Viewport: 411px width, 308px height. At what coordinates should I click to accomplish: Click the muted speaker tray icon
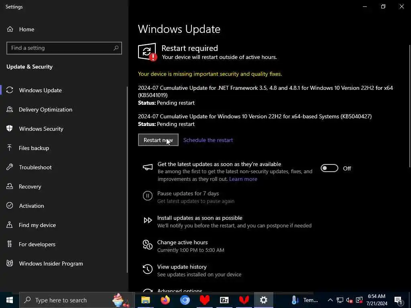(x=349, y=300)
